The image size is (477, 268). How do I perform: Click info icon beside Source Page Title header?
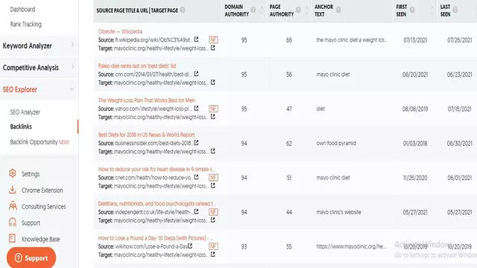182,10
